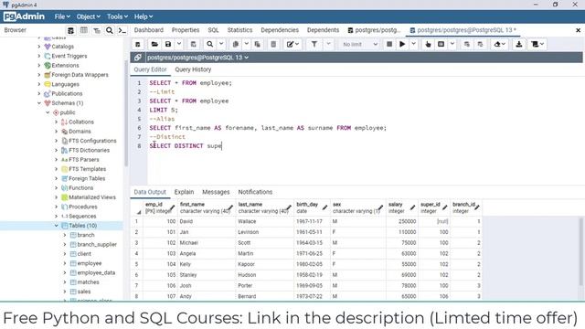The image size is (585, 329).
Task: Expand the Functions tree node
Action: click(x=57, y=188)
